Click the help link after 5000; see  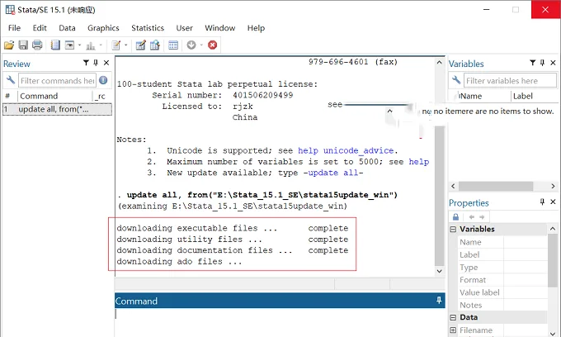419,162
